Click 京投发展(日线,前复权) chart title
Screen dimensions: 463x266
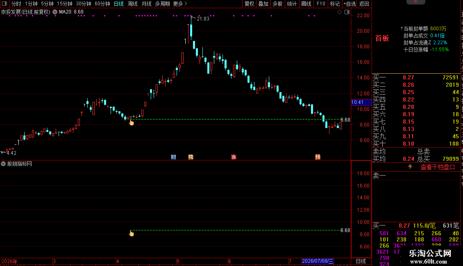click(26, 12)
